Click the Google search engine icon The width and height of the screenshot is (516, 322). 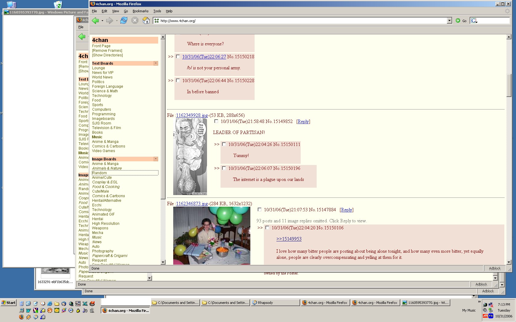[474, 21]
